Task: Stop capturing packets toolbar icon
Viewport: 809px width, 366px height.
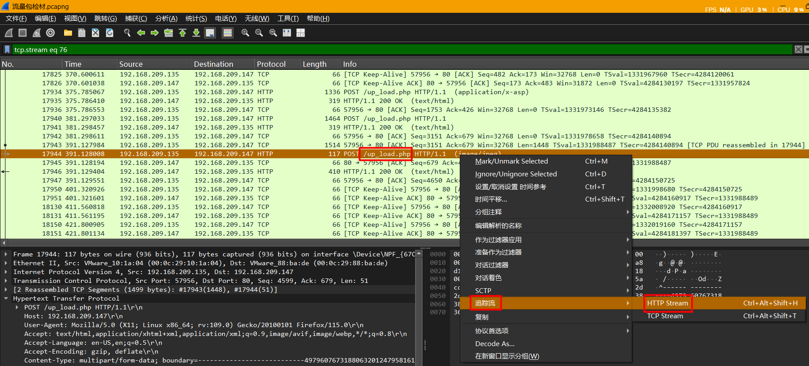Action: tap(23, 33)
